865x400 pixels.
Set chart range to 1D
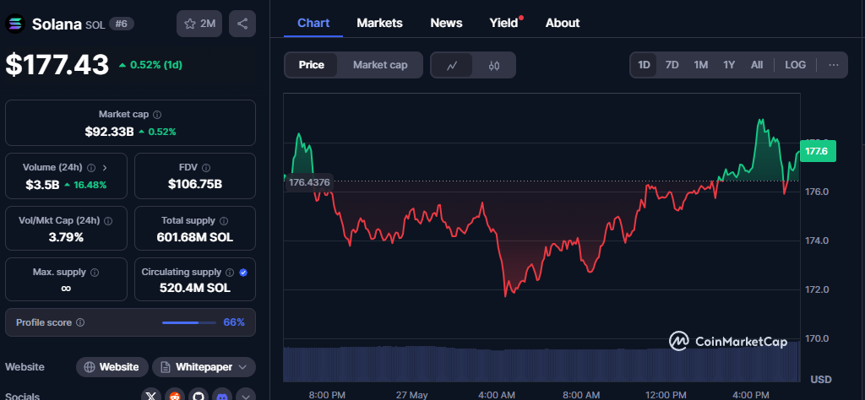click(644, 65)
